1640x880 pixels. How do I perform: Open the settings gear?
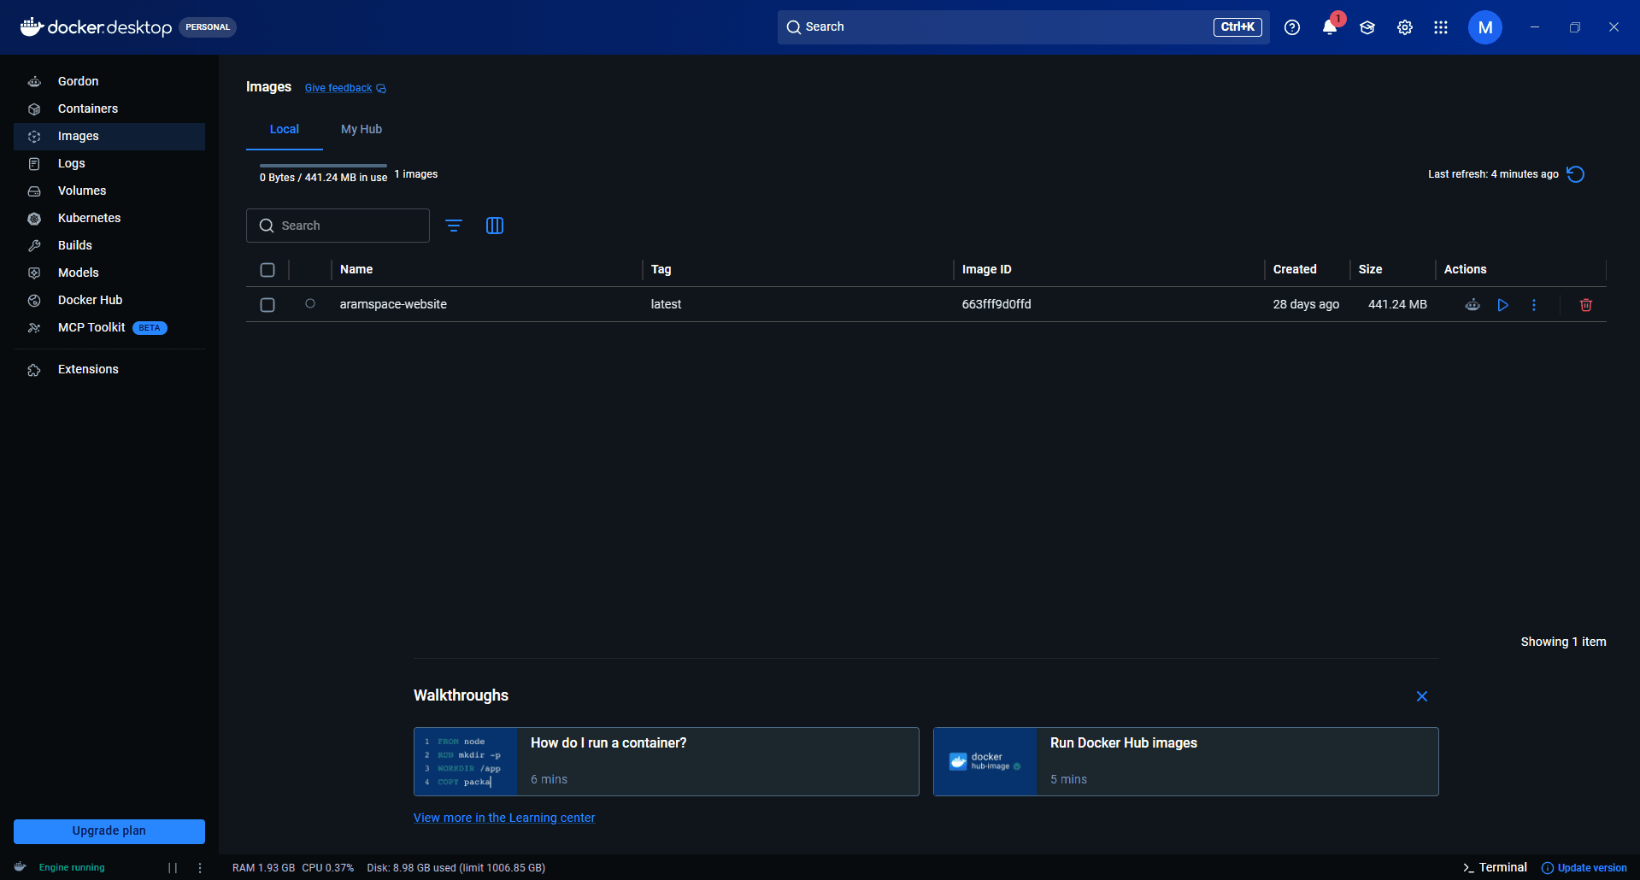coord(1405,27)
